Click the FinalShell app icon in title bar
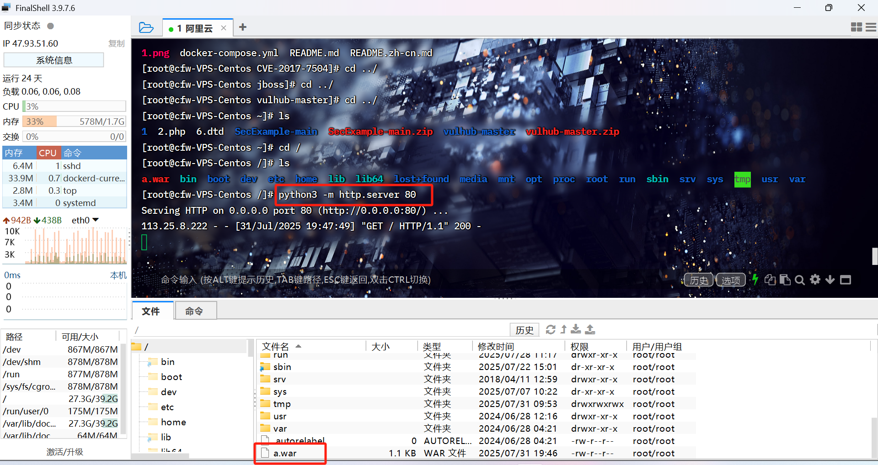 (x=6, y=7)
